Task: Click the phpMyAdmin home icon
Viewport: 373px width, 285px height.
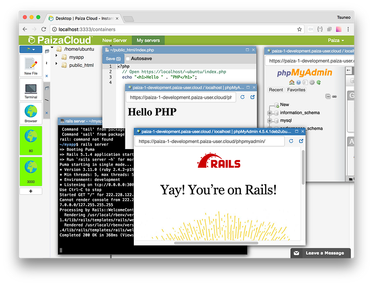Action: [x=292, y=82]
